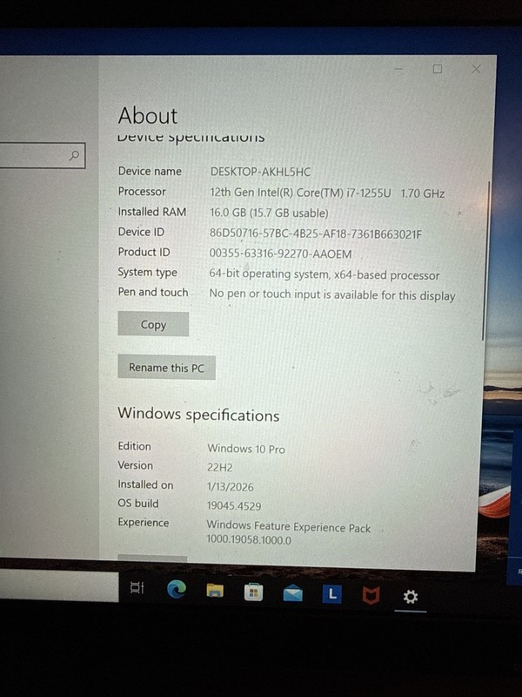Select the Device ID starting 86D50716
This screenshot has height=697, width=522.
pyautogui.click(x=316, y=233)
